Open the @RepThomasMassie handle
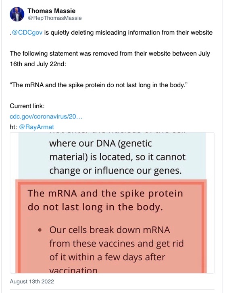Screen dimensions: 225x293 (54, 18)
